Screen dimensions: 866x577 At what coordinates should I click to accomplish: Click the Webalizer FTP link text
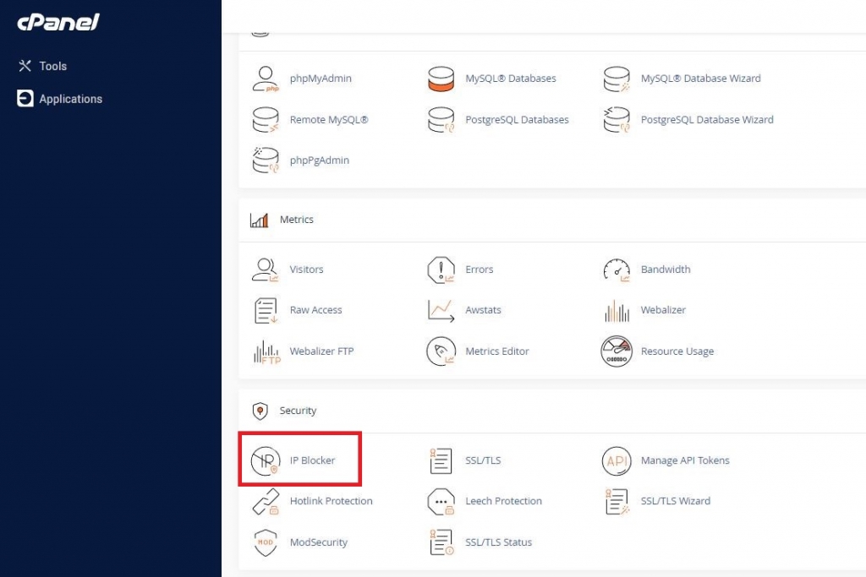tap(321, 351)
